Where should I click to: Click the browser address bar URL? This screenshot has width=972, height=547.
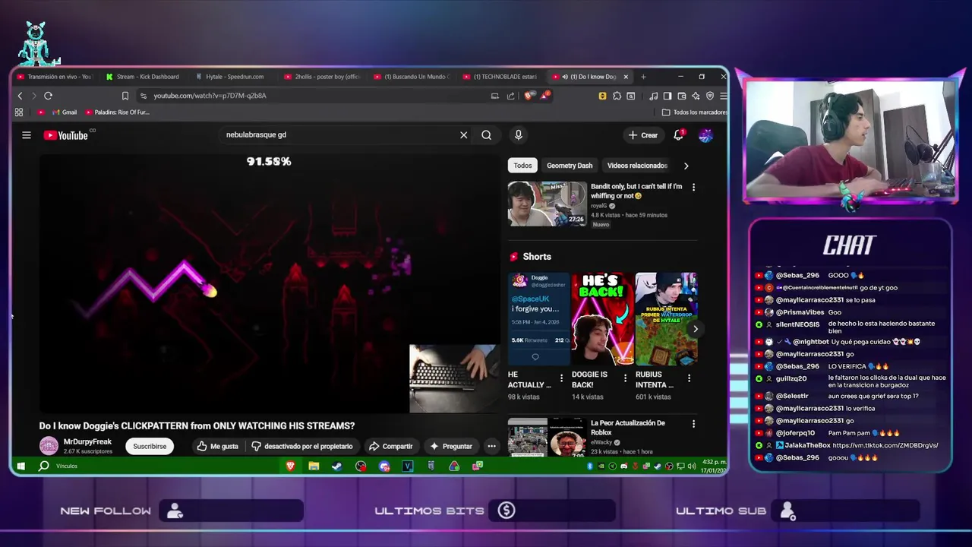(x=210, y=96)
